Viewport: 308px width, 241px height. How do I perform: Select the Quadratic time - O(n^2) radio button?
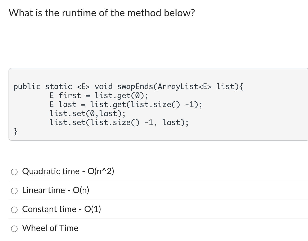pyautogui.click(x=14, y=172)
